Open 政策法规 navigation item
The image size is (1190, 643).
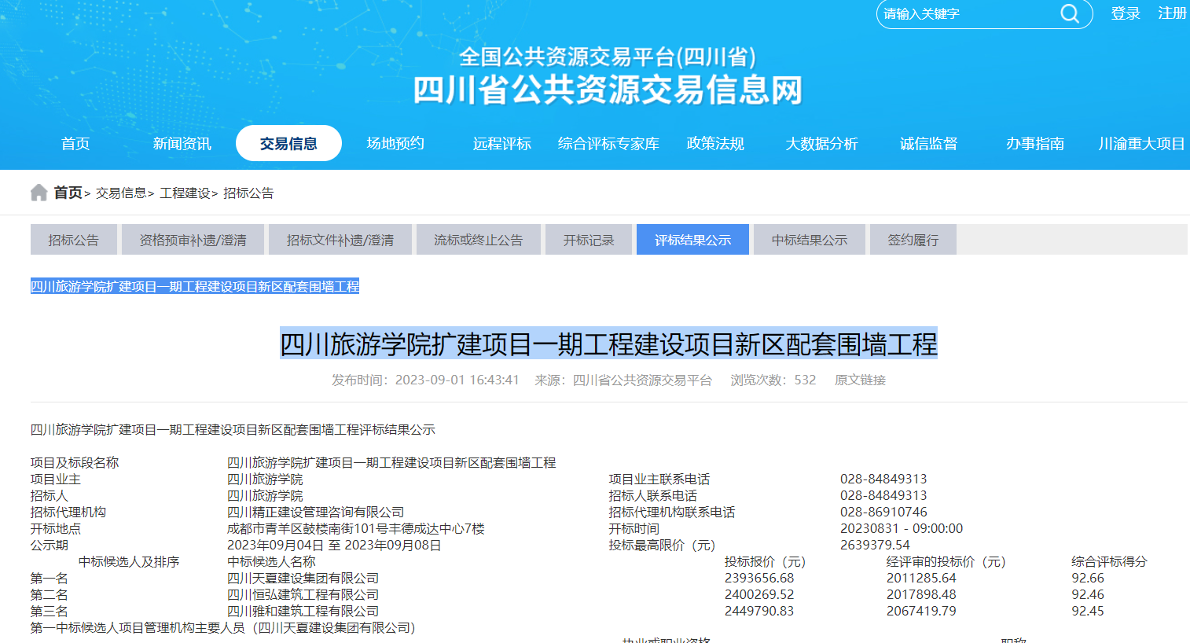(715, 144)
